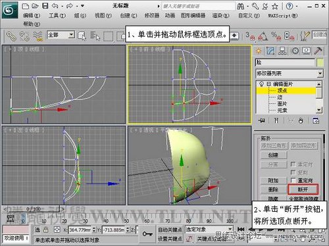Open the help question mark icon

click(x=290, y=6)
